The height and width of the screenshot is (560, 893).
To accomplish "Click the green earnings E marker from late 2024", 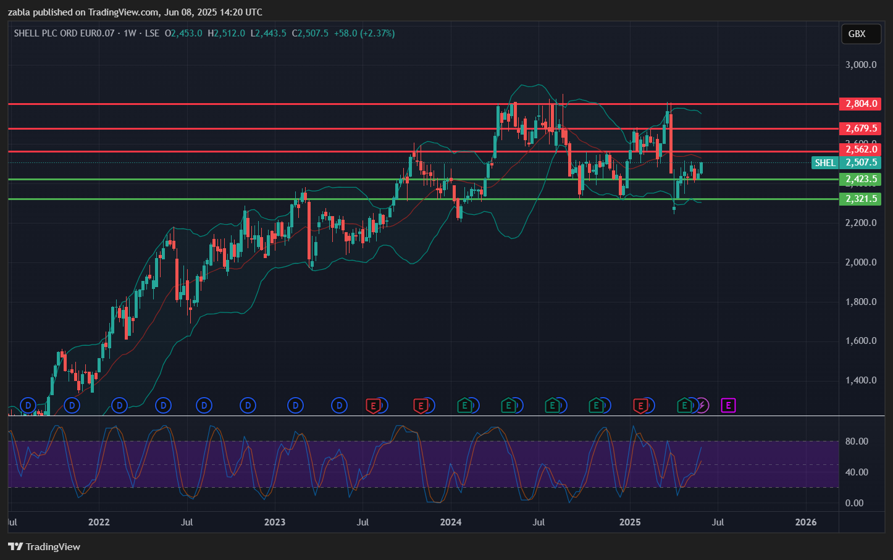I will [595, 406].
